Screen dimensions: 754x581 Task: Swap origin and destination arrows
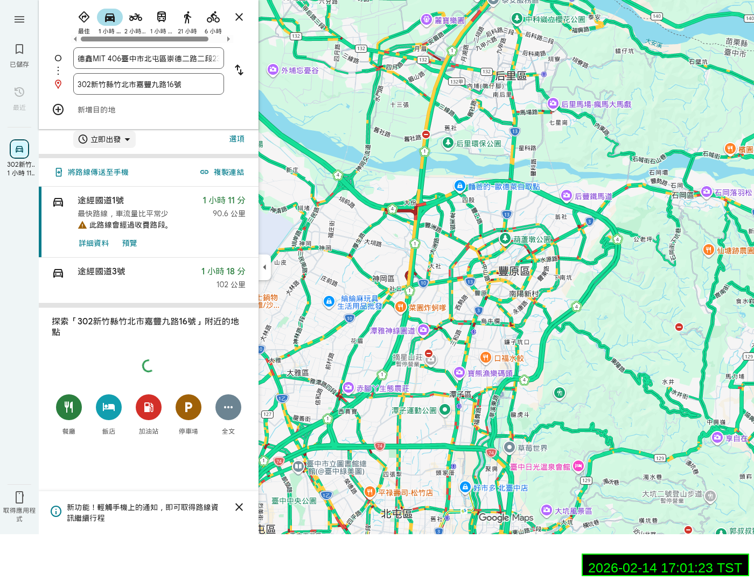[x=239, y=70]
